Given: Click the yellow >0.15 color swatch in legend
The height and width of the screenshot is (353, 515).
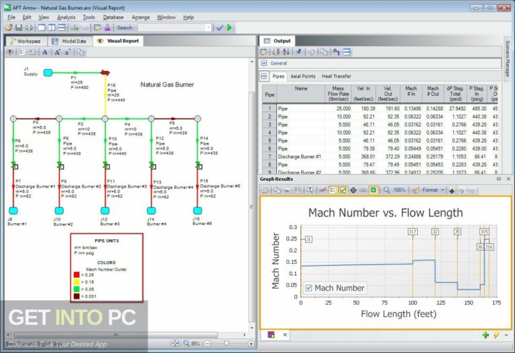Looking at the screenshot, I should point(76,282).
